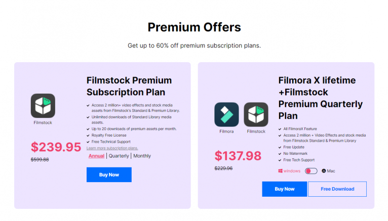Image resolution: width=388 pixels, height=221 pixels.
Task: Click the windows label next to the switch
Action: tap(292, 171)
